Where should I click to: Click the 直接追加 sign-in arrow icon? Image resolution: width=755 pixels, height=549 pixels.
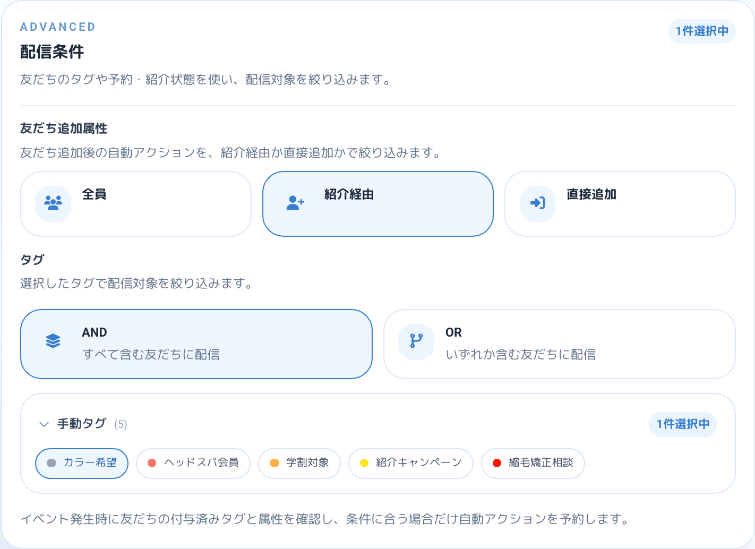click(x=537, y=203)
